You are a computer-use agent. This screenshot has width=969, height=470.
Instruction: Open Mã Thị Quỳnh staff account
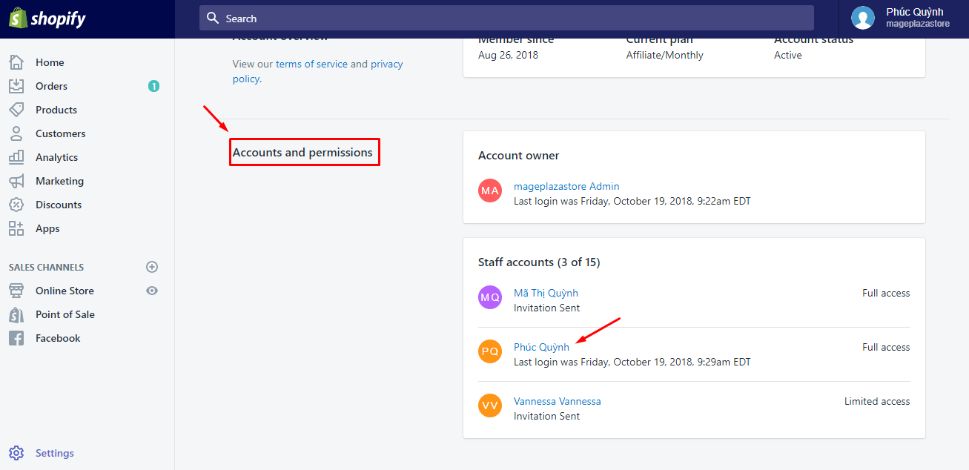tap(546, 293)
